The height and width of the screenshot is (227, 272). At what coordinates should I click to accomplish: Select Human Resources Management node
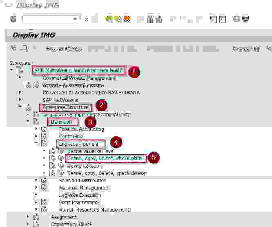coord(94,210)
